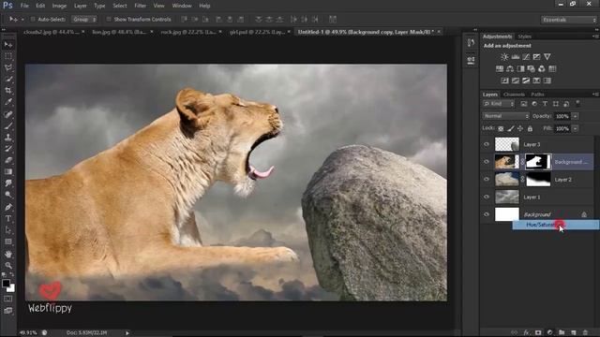The image size is (600, 337).
Task: Delete layer with trash icon
Action: tap(585, 332)
